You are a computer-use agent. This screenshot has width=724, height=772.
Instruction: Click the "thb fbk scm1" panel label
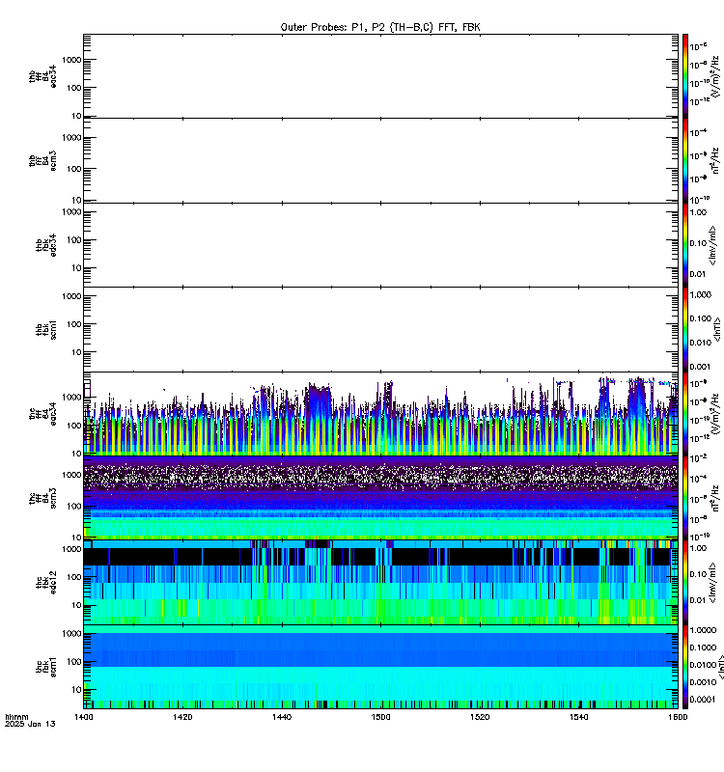(46, 329)
